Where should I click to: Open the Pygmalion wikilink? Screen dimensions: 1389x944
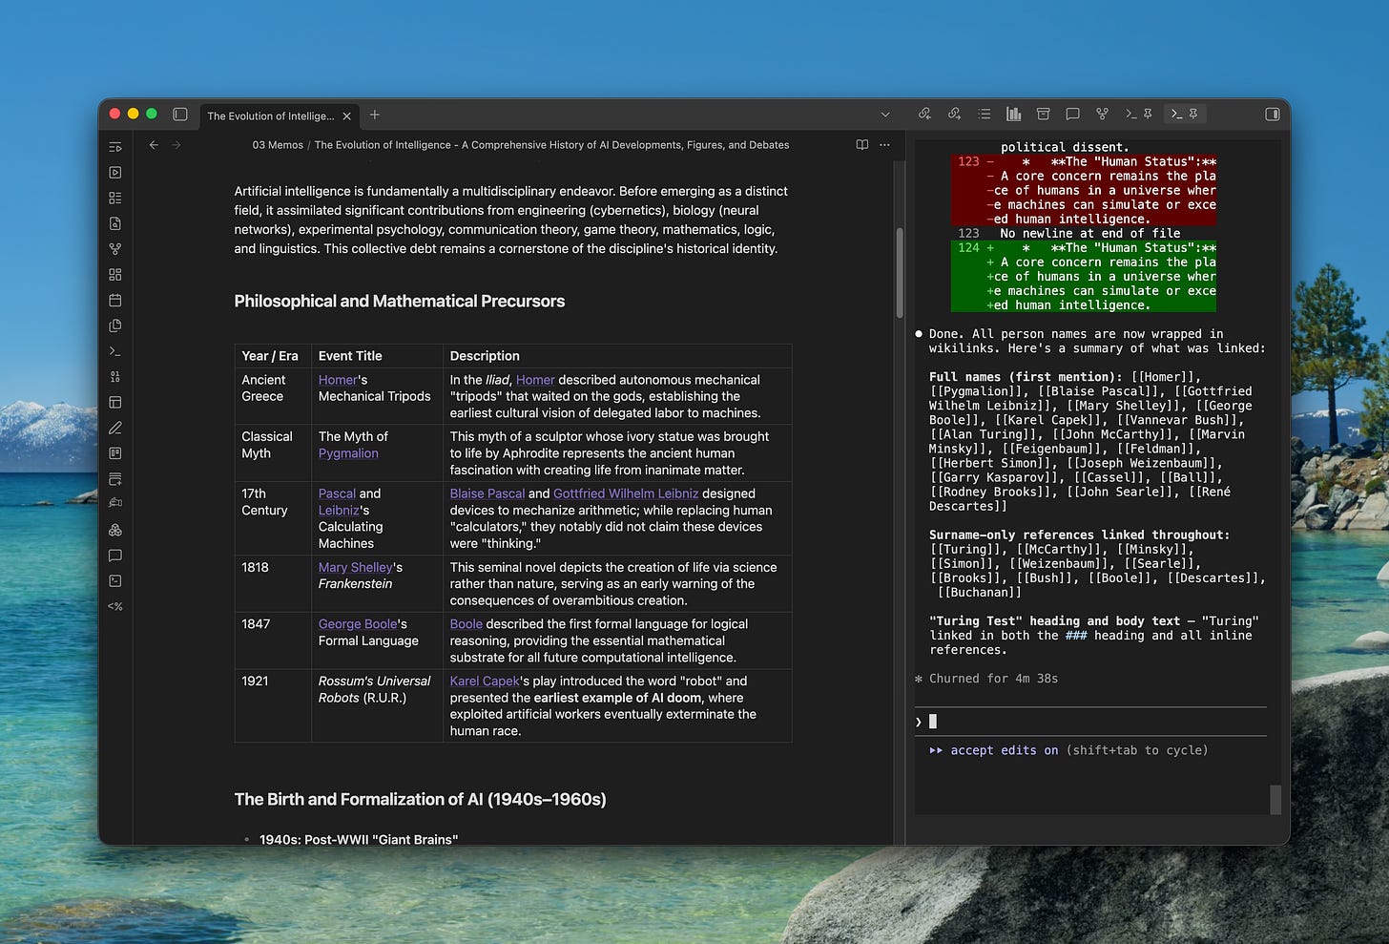click(348, 453)
